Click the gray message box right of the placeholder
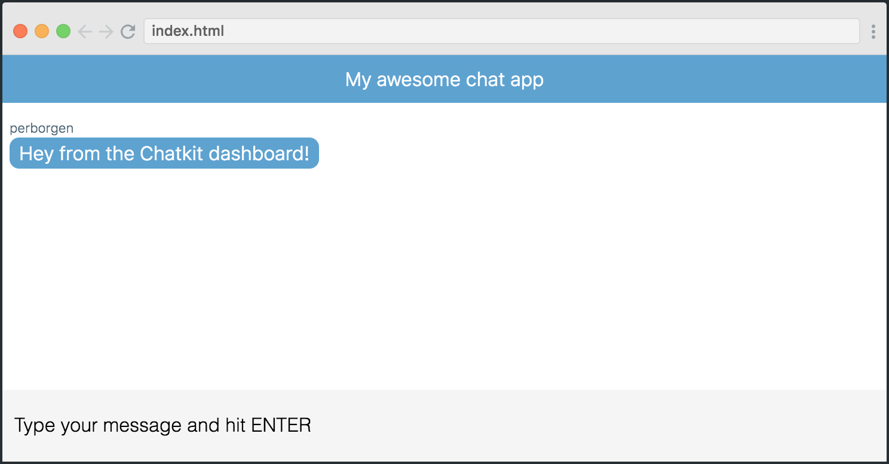The width and height of the screenshot is (889, 464). [597, 426]
